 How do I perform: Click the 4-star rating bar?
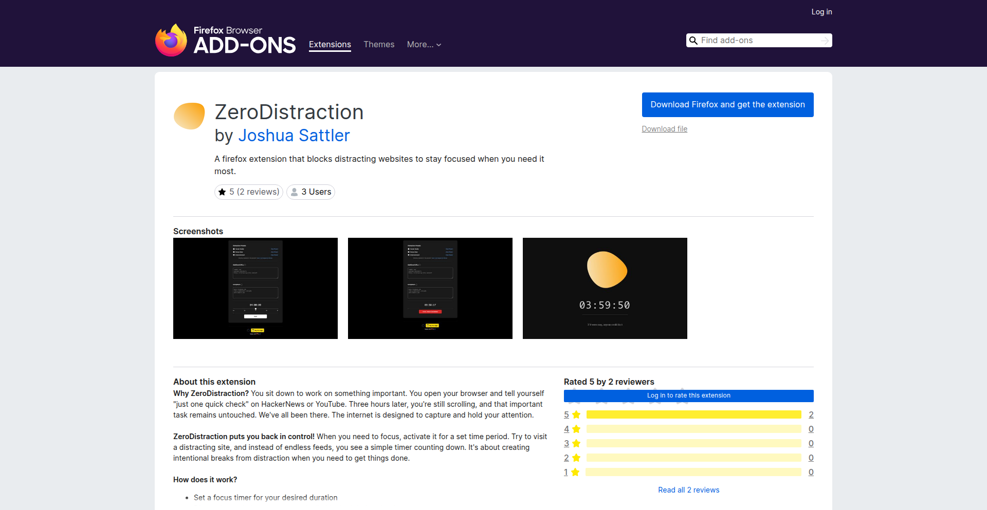pyautogui.click(x=694, y=429)
